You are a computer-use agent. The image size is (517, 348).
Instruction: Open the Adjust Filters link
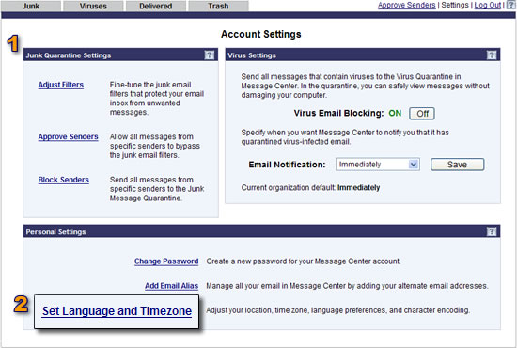(61, 85)
